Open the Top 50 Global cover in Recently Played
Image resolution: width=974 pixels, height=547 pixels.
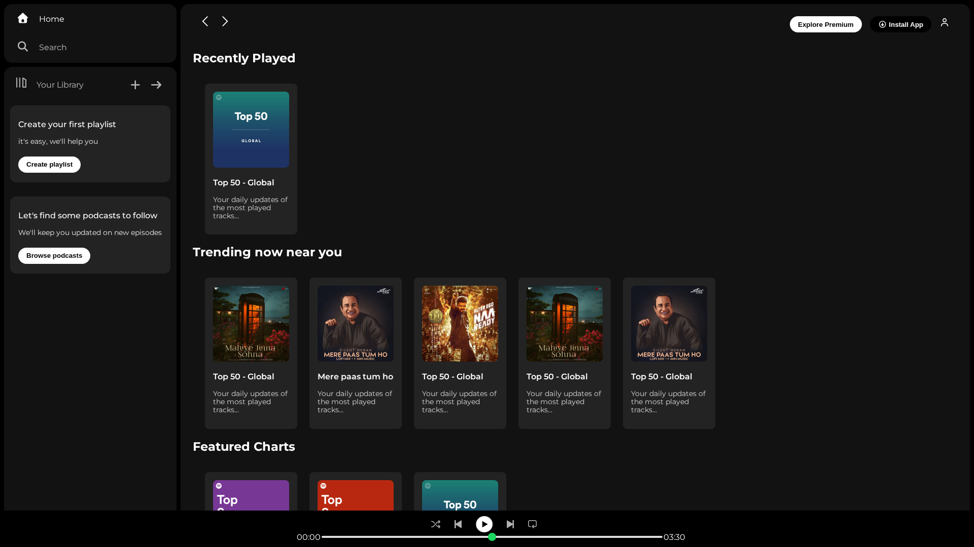tap(251, 130)
